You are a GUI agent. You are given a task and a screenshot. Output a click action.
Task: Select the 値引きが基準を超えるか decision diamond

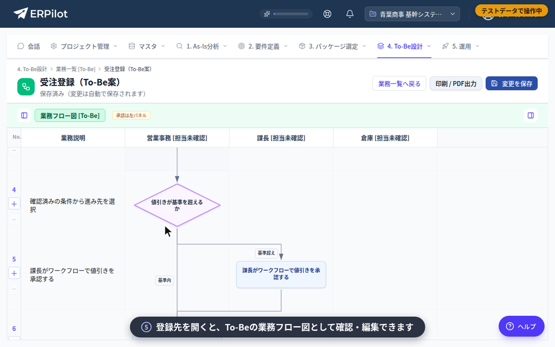tap(177, 205)
